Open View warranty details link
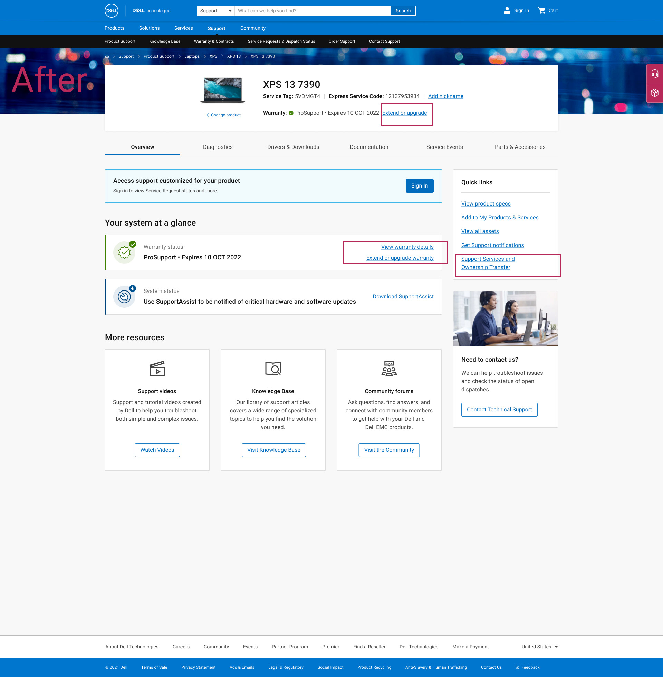The height and width of the screenshot is (677, 663). point(407,247)
